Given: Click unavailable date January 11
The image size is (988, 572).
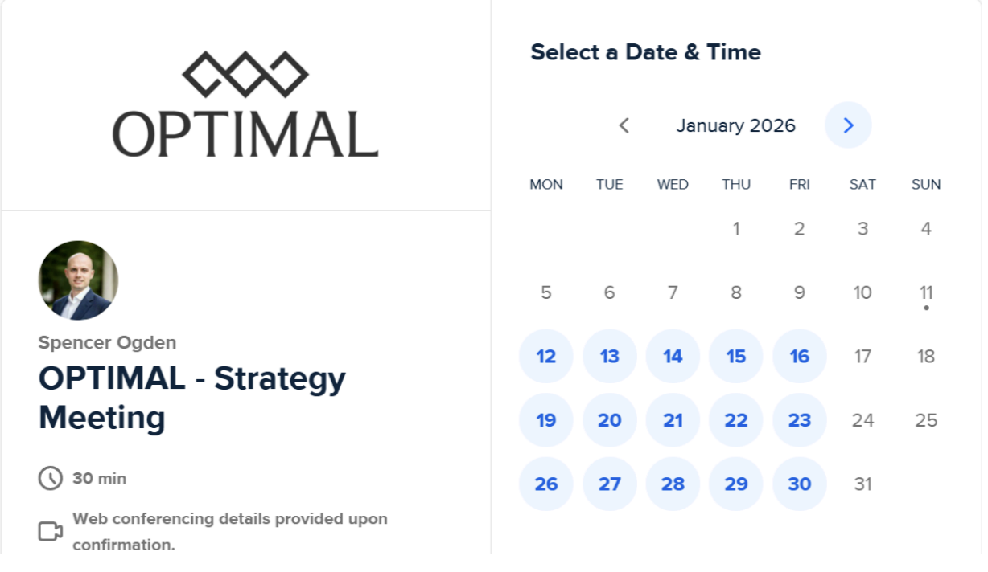Looking at the screenshot, I should [x=926, y=292].
